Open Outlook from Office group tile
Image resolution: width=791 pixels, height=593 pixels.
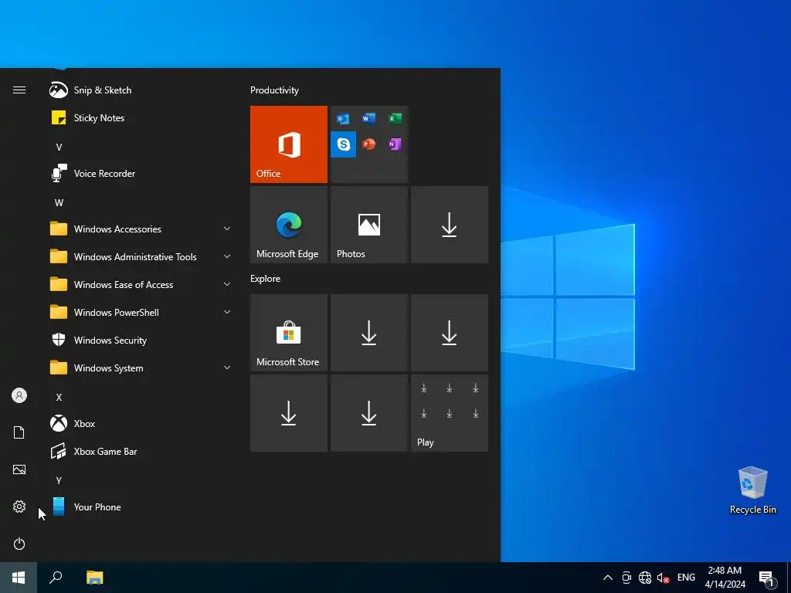(343, 119)
